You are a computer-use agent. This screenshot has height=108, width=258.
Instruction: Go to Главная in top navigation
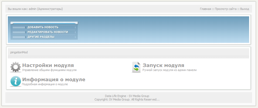pyautogui.click(x=206, y=9)
